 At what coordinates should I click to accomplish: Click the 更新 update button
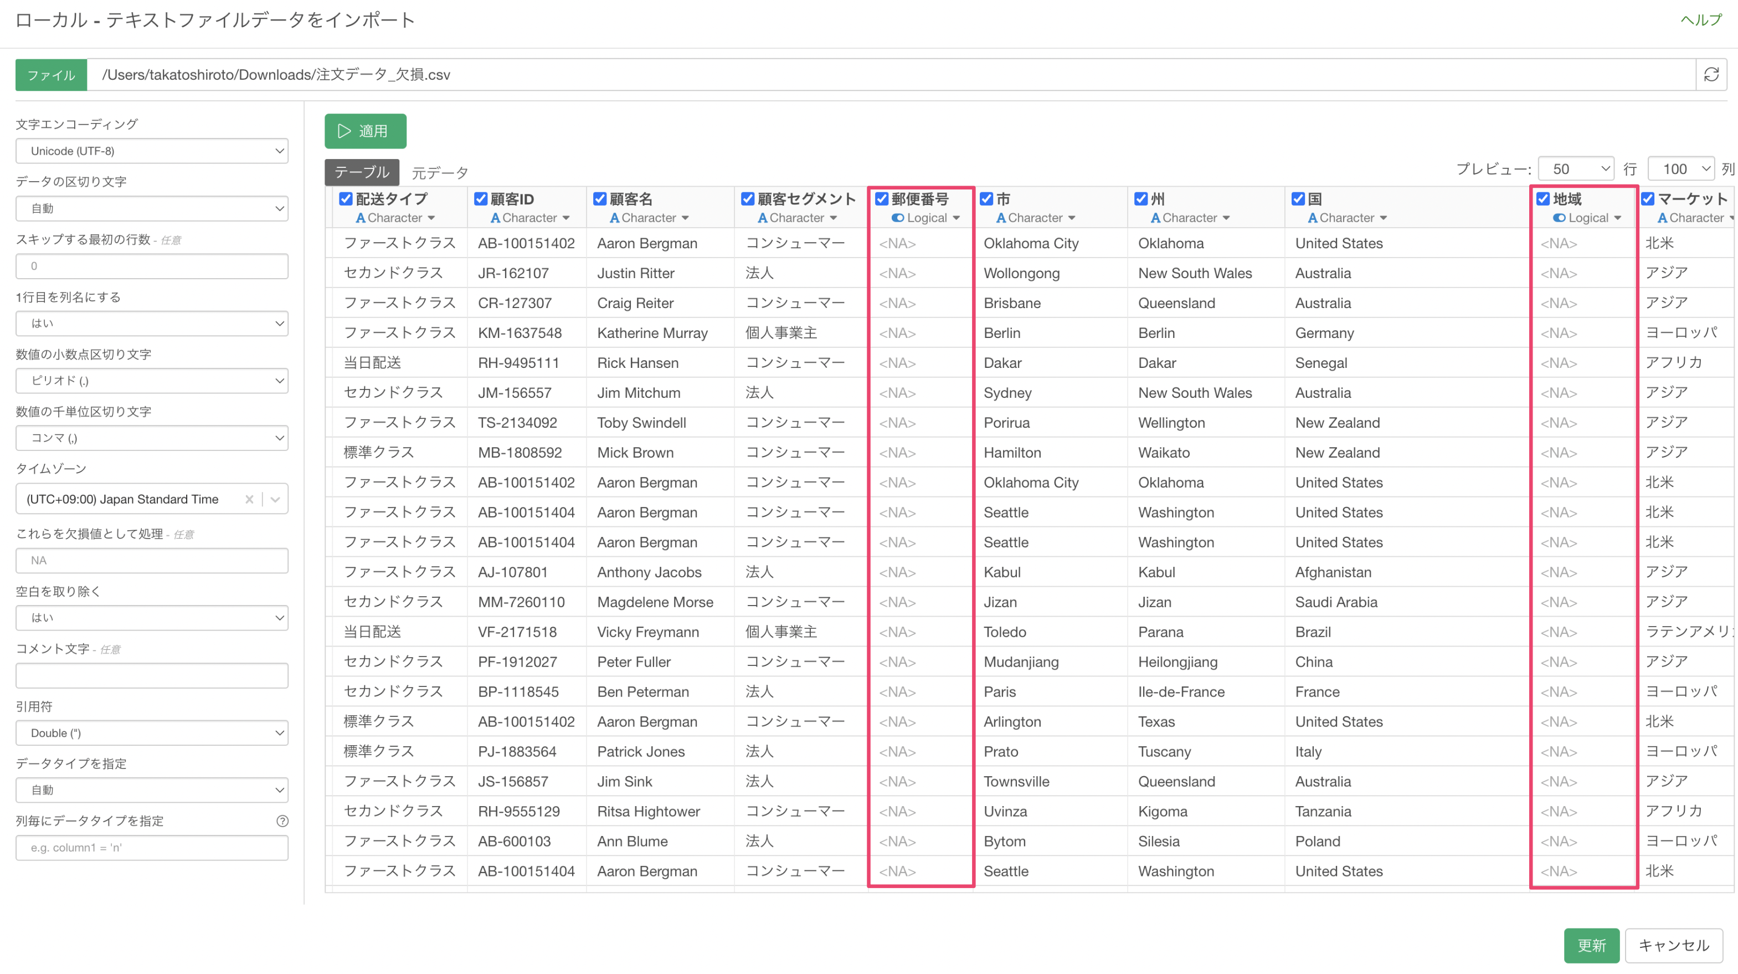pyautogui.click(x=1592, y=945)
